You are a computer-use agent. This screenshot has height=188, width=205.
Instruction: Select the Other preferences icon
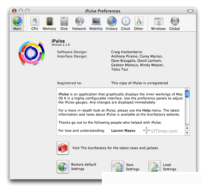(139, 23)
